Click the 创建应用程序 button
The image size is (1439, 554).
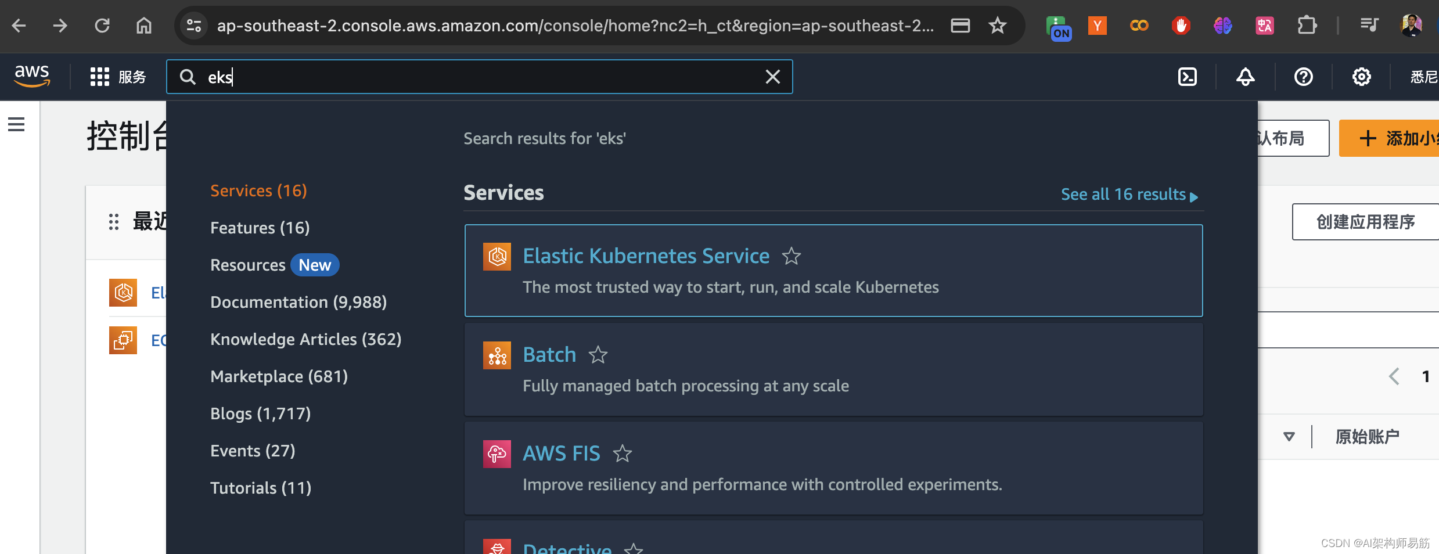click(1365, 222)
